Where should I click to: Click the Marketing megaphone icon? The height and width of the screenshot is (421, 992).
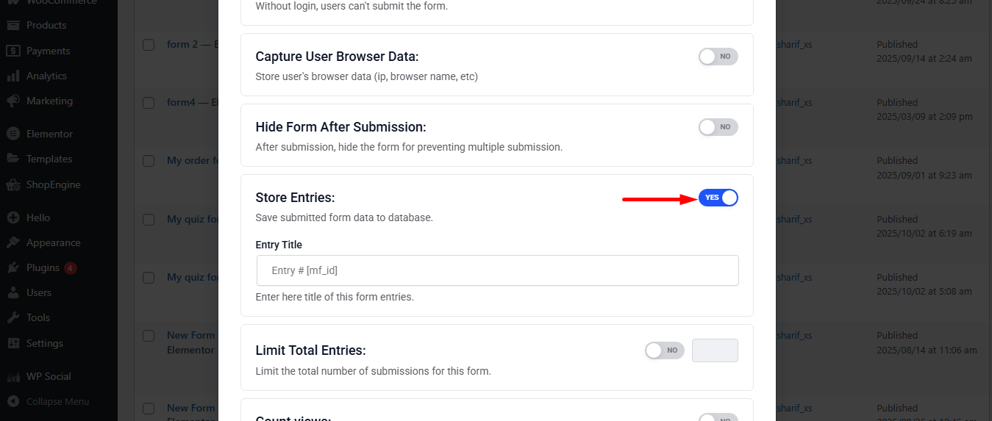[13, 101]
